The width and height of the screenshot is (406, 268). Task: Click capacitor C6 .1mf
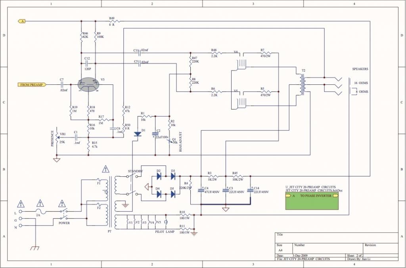[113, 128]
